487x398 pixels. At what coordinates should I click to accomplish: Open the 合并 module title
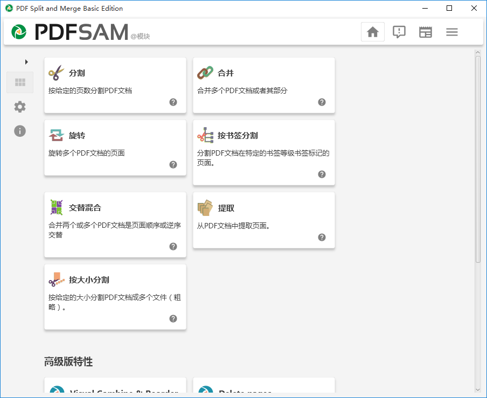[226, 73]
